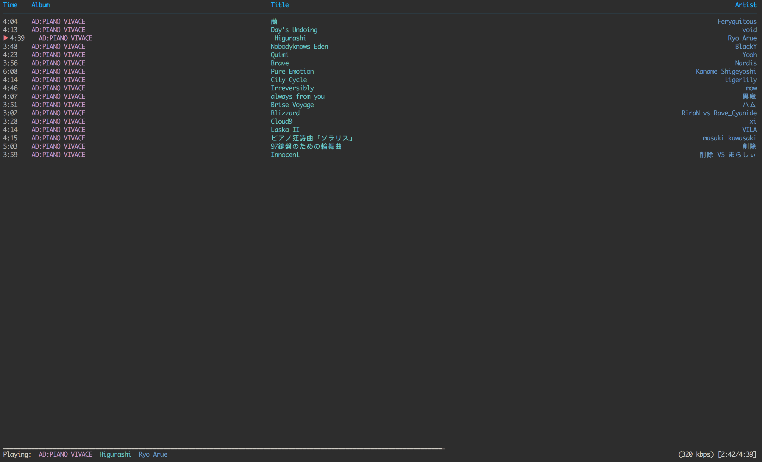Select the last track Innocent
The height and width of the screenshot is (462, 762).
click(285, 154)
